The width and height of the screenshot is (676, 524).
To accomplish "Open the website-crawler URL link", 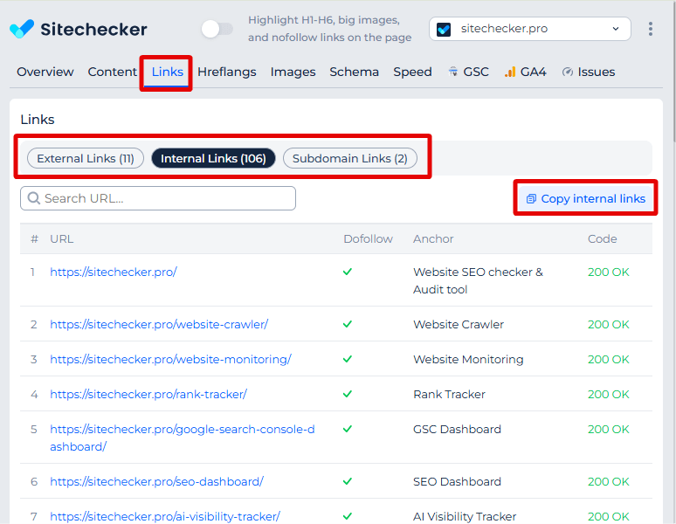I will [x=159, y=324].
